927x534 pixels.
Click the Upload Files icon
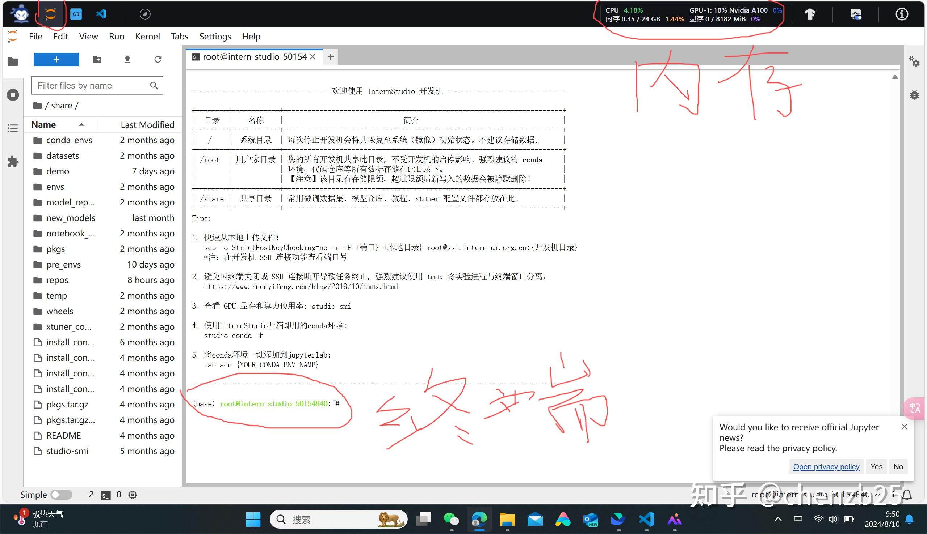(x=127, y=59)
